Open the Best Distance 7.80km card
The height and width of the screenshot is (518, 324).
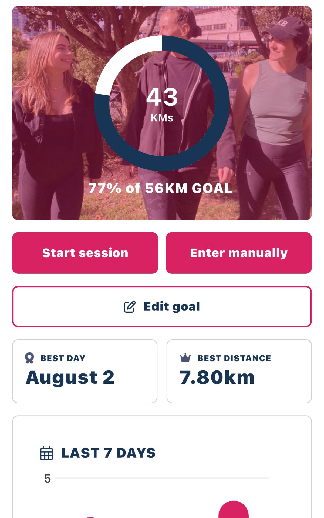click(239, 371)
